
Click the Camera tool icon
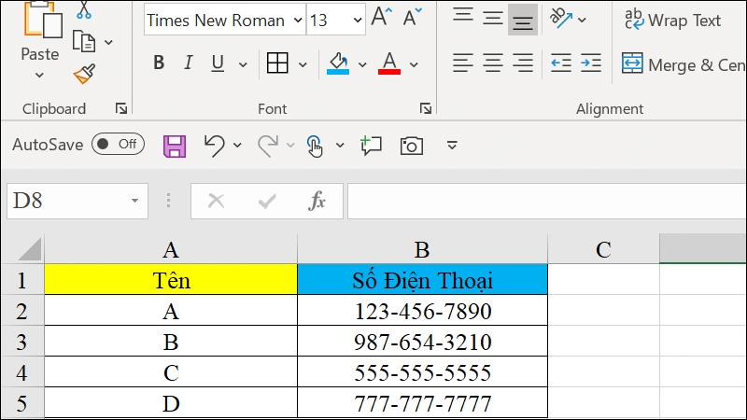click(412, 146)
